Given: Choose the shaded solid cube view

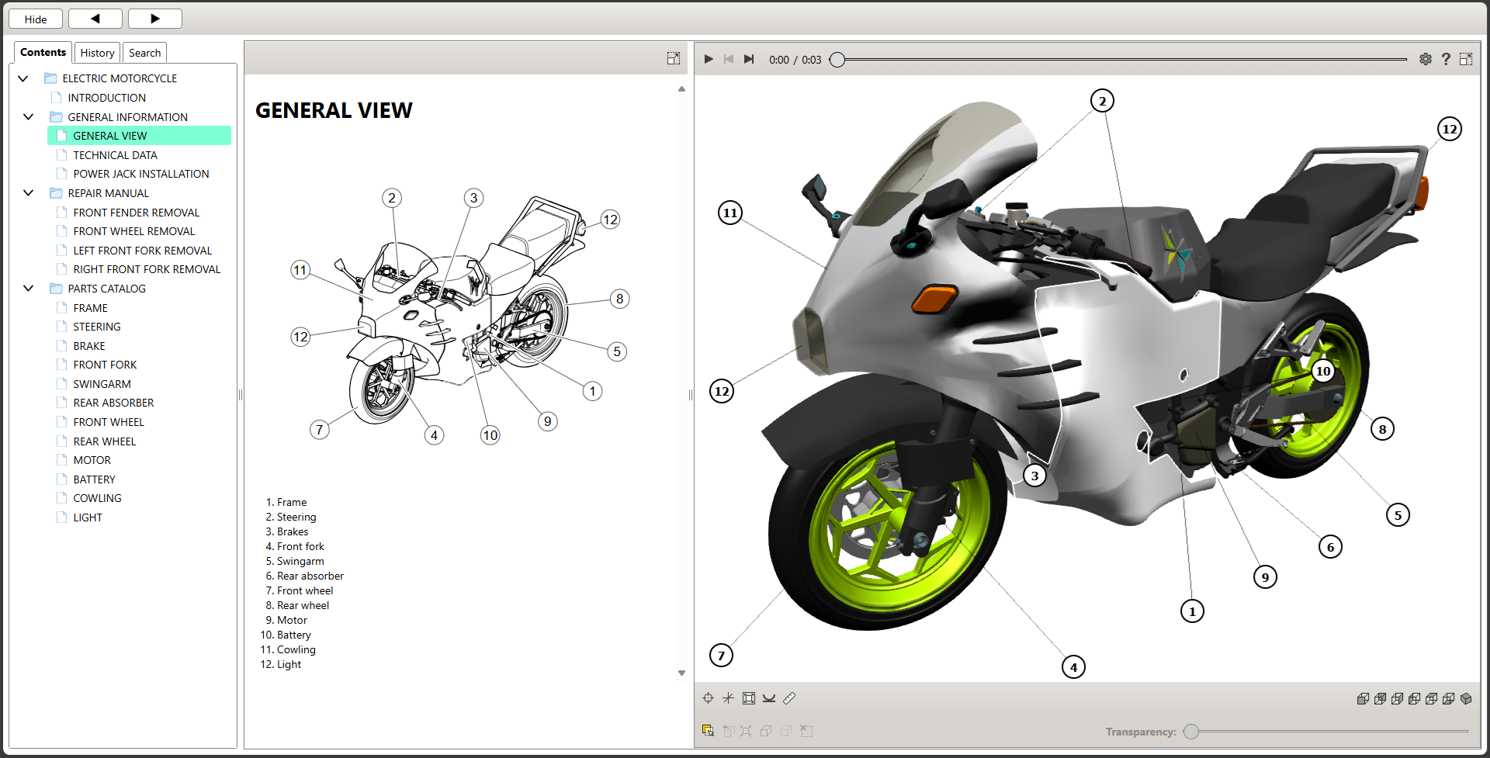Looking at the screenshot, I should (x=1466, y=699).
